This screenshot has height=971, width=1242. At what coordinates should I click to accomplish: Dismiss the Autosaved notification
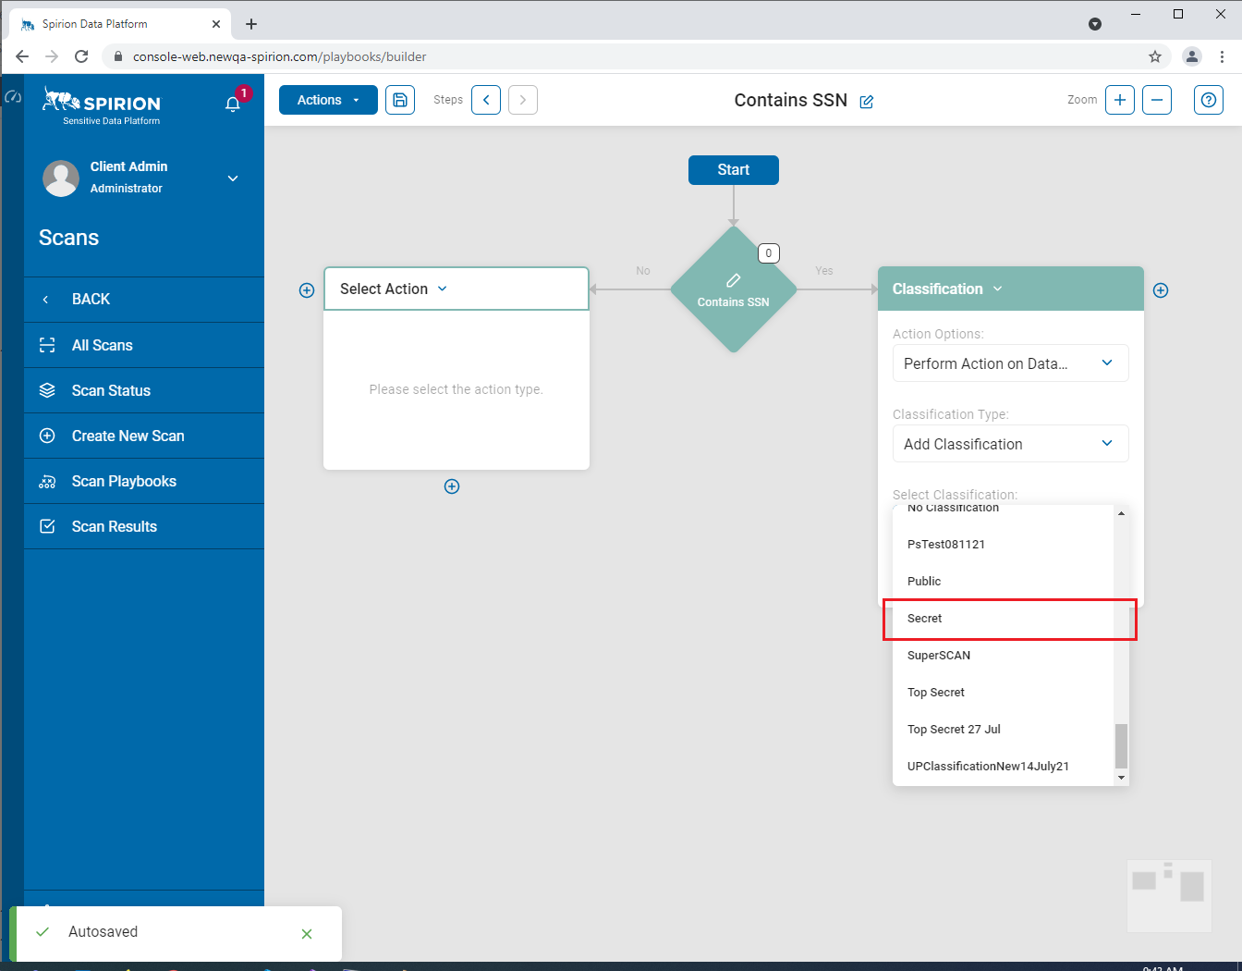[307, 934]
